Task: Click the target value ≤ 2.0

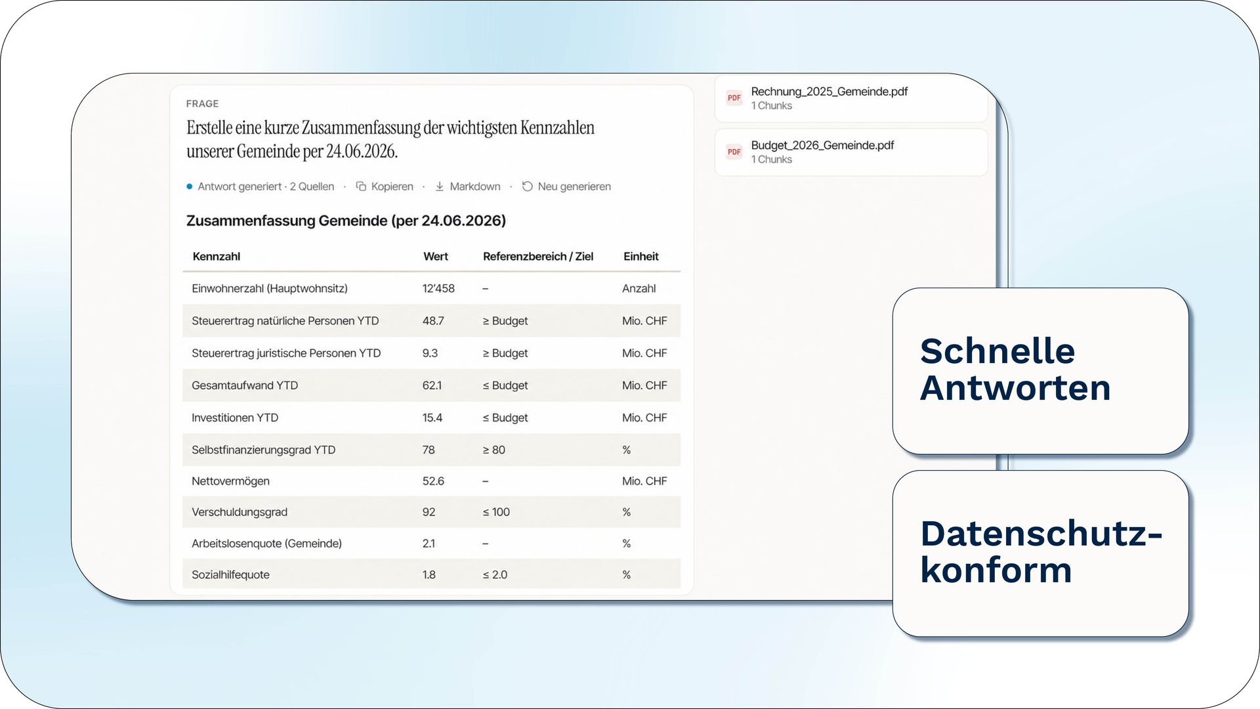Action: click(495, 575)
